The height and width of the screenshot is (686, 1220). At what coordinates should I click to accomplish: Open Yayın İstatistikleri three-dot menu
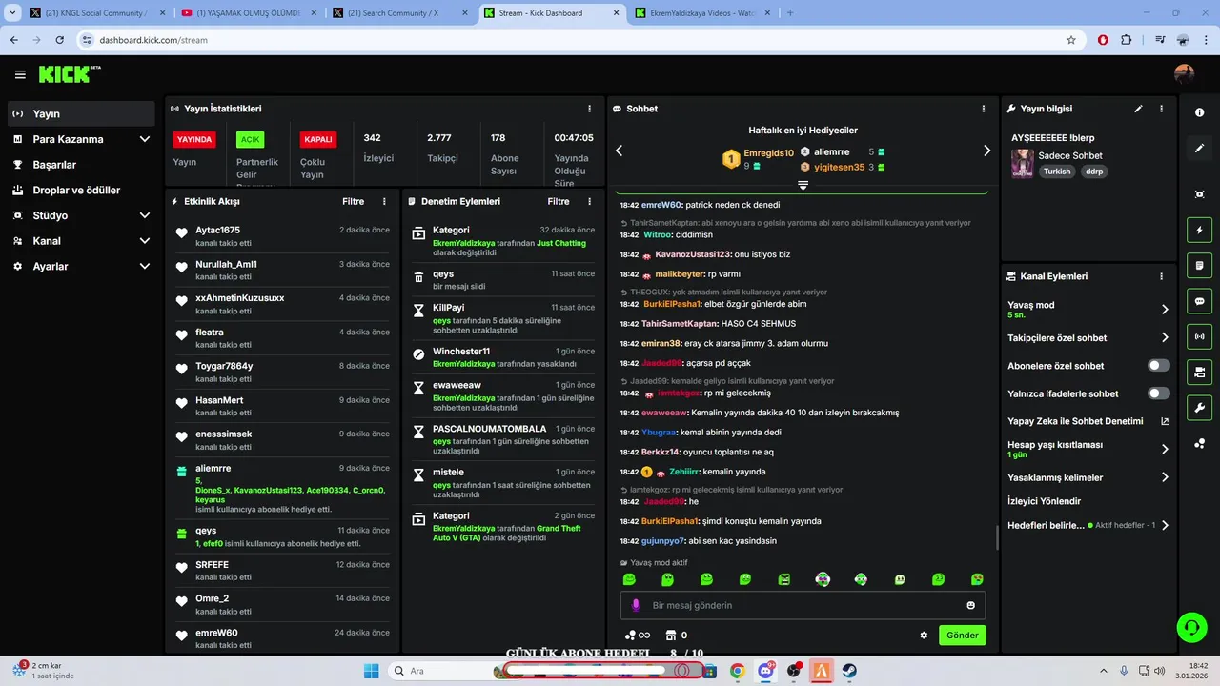(589, 109)
